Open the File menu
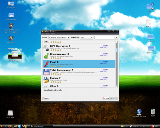Screen dimensions: 160x128 click(x=43, y=34)
